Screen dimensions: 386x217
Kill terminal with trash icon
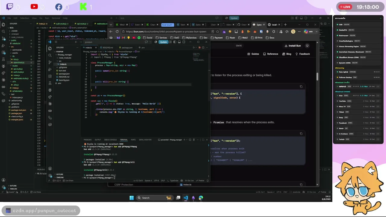point(193,140)
